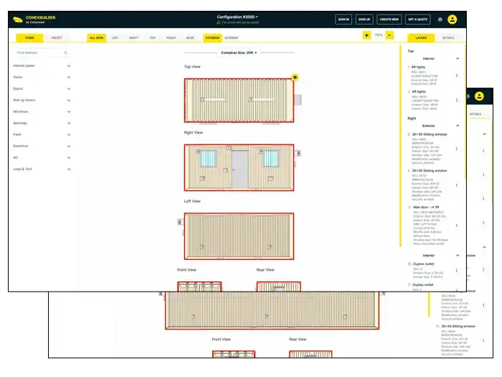Image resolution: width=502 pixels, height=377 pixels.
Task: Toggle Exterior view mode
Action: (x=212, y=37)
